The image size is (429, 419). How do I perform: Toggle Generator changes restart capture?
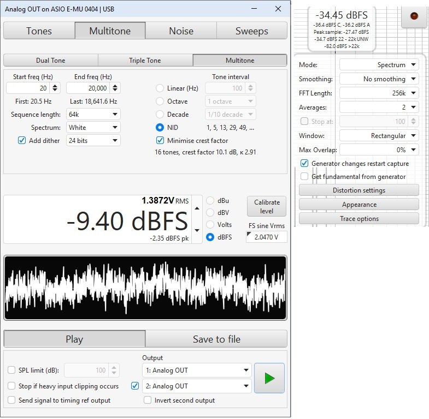(304, 163)
